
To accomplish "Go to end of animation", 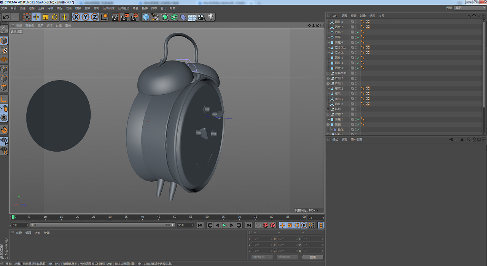I will click(248, 225).
